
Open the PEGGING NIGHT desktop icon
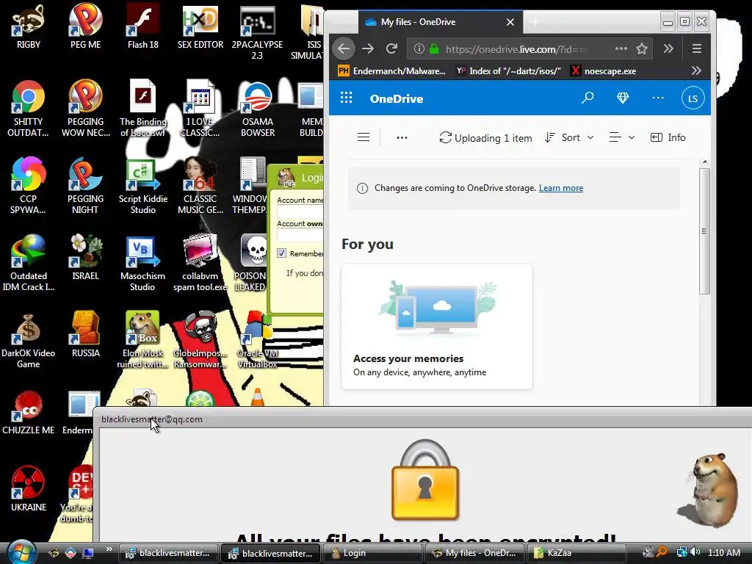point(85,186)
